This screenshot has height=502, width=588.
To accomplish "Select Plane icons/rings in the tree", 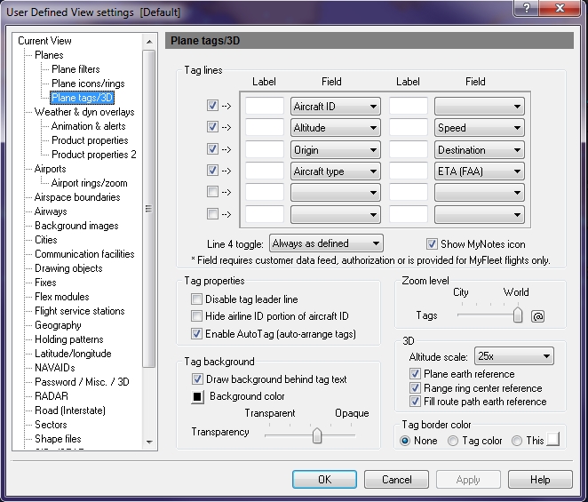I will (88, 84).
